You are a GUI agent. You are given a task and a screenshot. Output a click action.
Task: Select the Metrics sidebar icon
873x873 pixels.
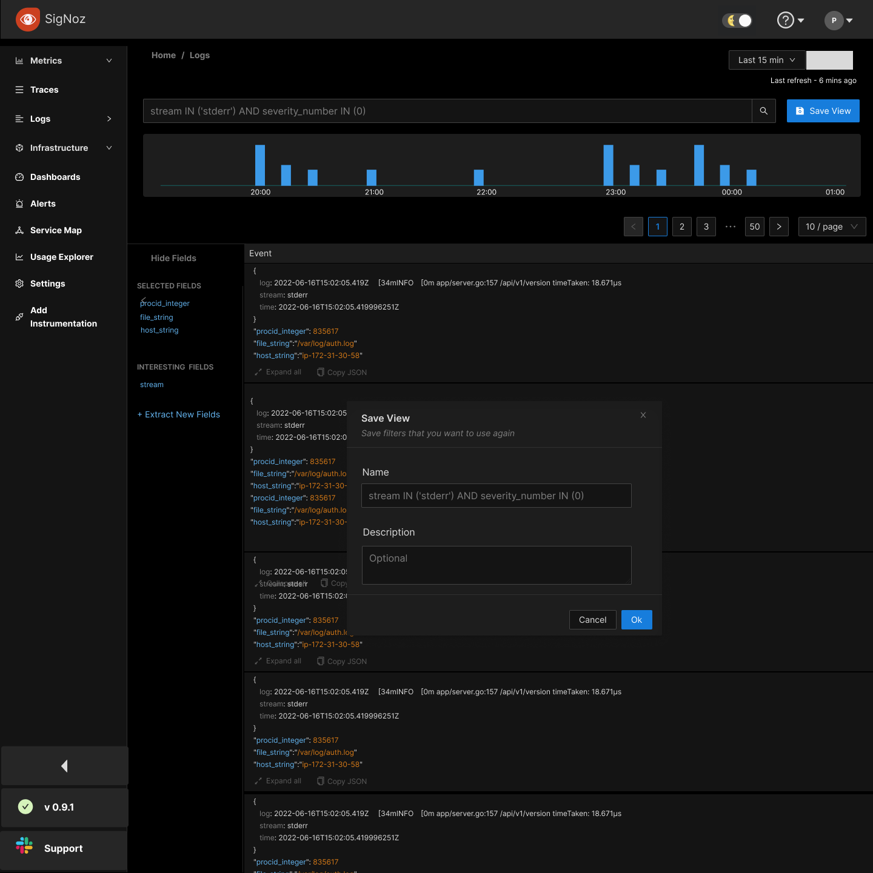pyautogui.click(x=19, y=60)
